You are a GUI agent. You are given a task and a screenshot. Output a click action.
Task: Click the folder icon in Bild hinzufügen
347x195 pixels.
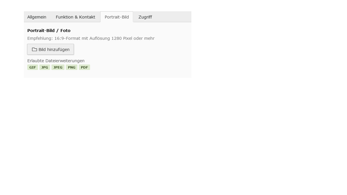click(x=34, y=50)
